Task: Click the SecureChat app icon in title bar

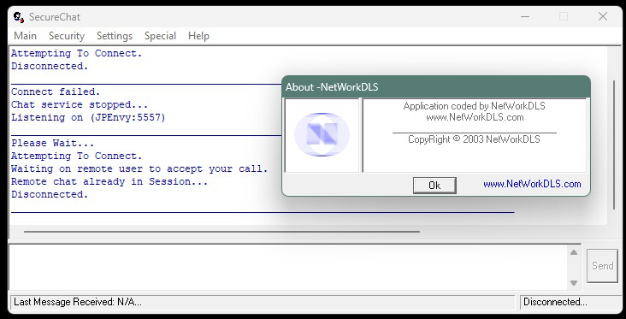Action: [x=18, y=17]
